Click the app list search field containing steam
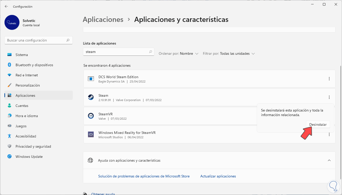 pos(119,52)
